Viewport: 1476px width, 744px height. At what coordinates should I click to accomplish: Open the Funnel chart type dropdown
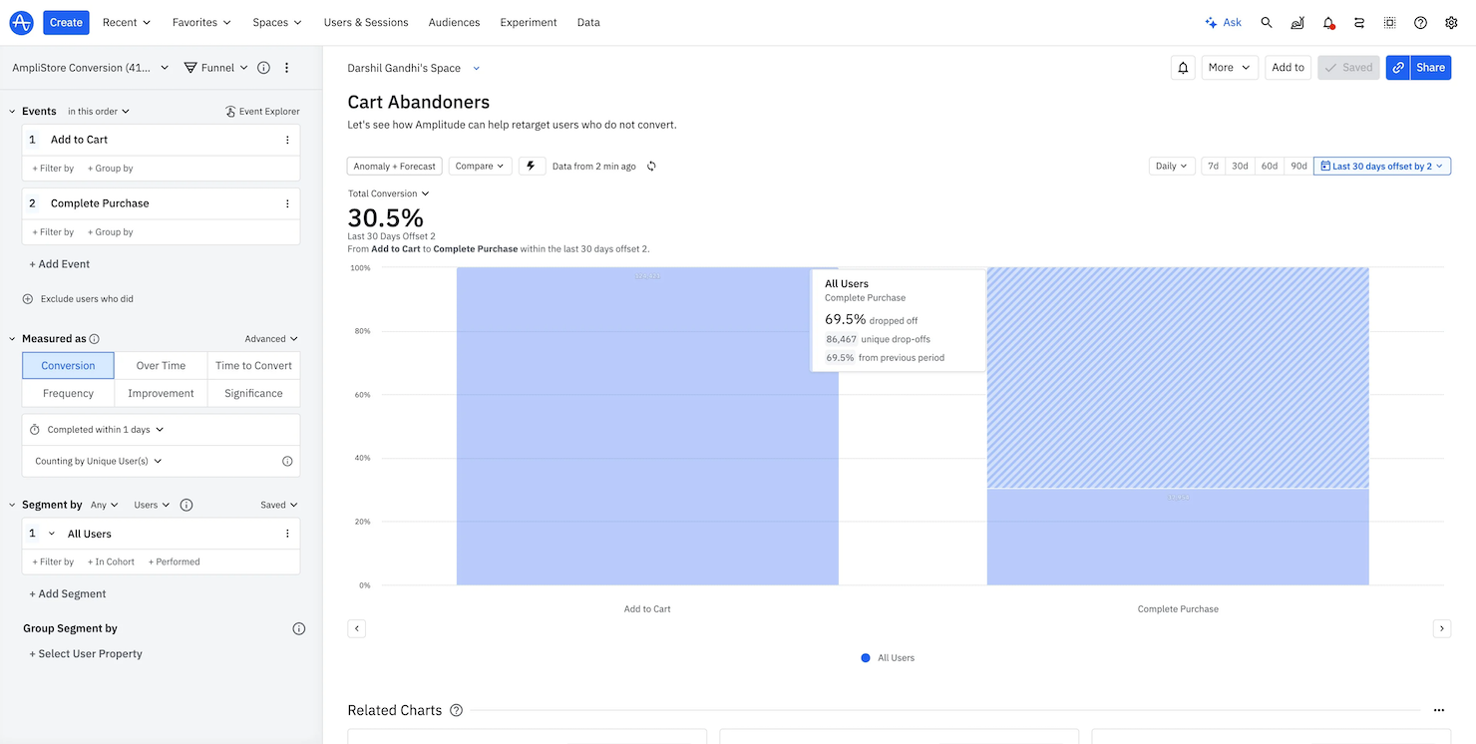[214, 67]
